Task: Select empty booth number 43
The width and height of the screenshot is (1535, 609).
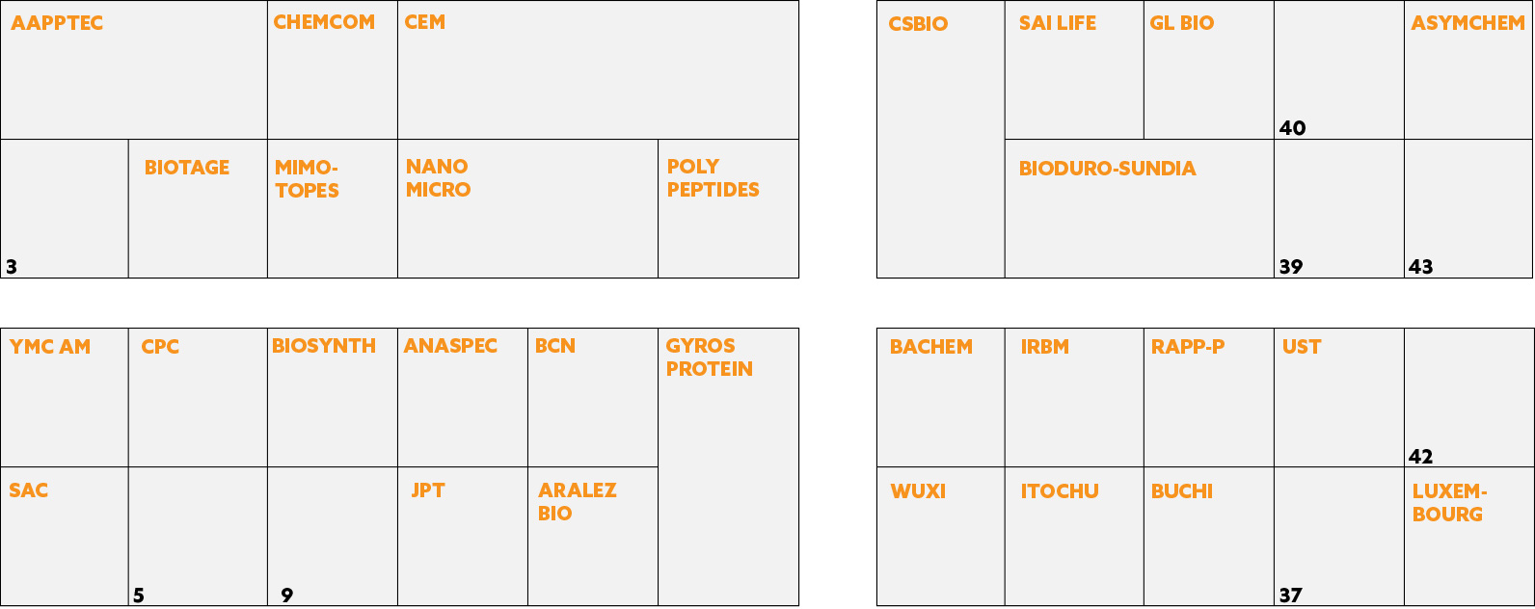Action: click(1468, 209)
